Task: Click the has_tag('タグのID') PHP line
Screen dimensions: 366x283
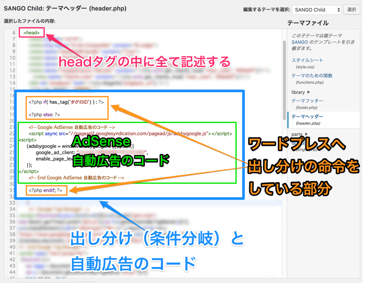Action: coord(66,102)
